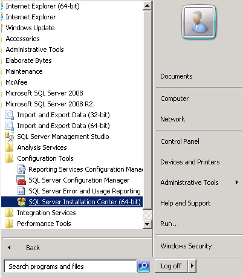Collapse the Microsoft SQL Server 2008 R2 folder
Screen dimensions: 243x278
[49, 104]
